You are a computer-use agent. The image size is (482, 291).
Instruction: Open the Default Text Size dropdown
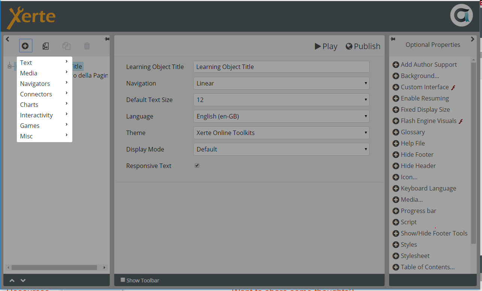pos(281,100)
